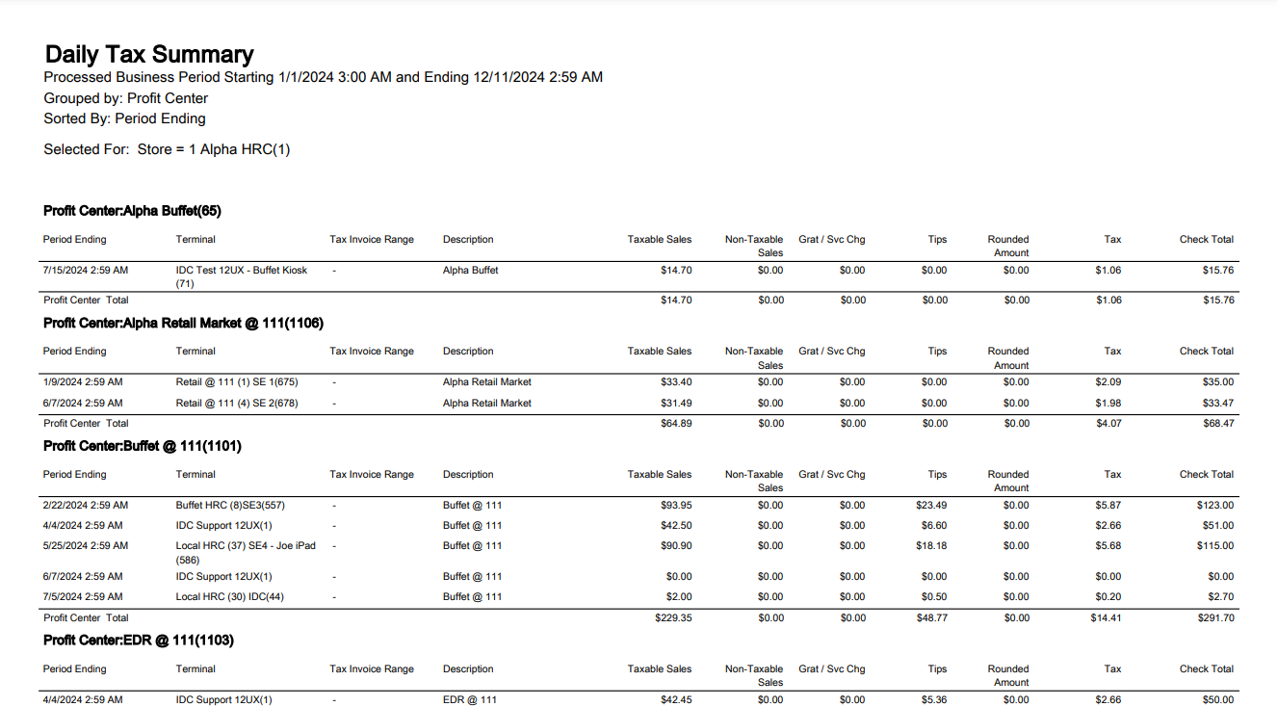Click terminal 'Local HRC (30) IDC(44)'
Screen dimensions: 1277x707
coord(230,597)
